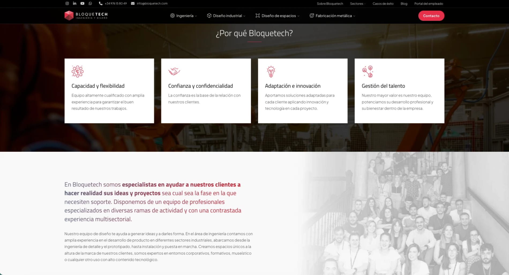Image resolution: width=509 pixels, height=275 pixels.
Task: Click the Confianza y confidencialidad card title
Action: (x=200, y=86)
